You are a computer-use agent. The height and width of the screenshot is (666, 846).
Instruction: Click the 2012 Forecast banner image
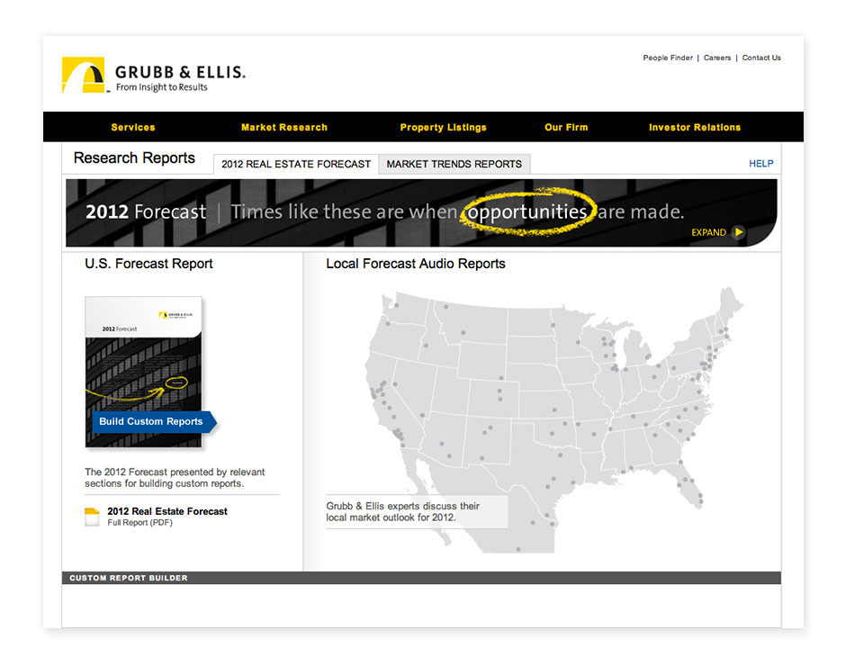pyautogui.click(x=421, y=212)
